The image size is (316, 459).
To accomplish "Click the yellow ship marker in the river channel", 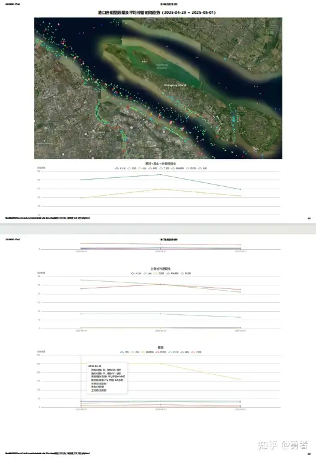I will coord(151,114).
